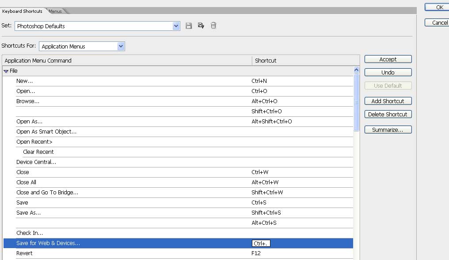Select the Keyboard Shortcuts tab

pyautogui.click(x=22, y=11)
